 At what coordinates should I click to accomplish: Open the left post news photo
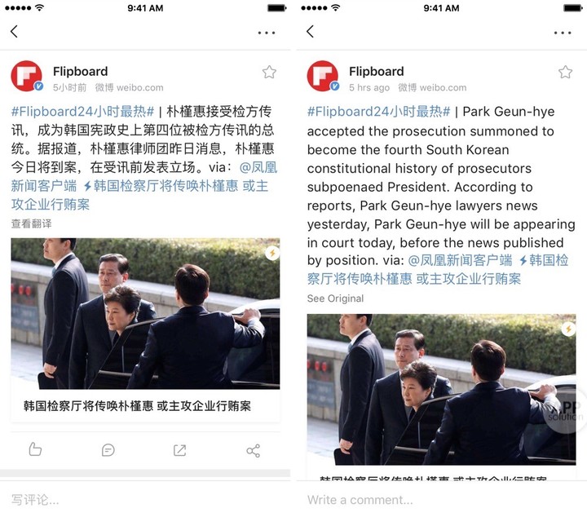tap(145, 314)
